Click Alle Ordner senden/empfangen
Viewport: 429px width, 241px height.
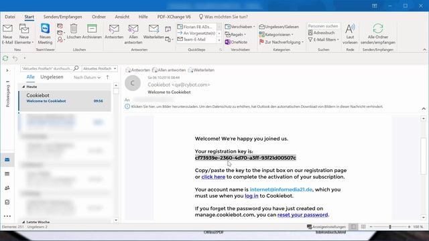pyautogui.click(x=378, y=34)
